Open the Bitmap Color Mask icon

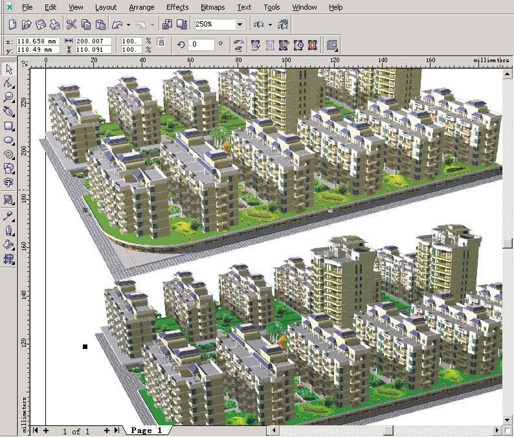313,45
